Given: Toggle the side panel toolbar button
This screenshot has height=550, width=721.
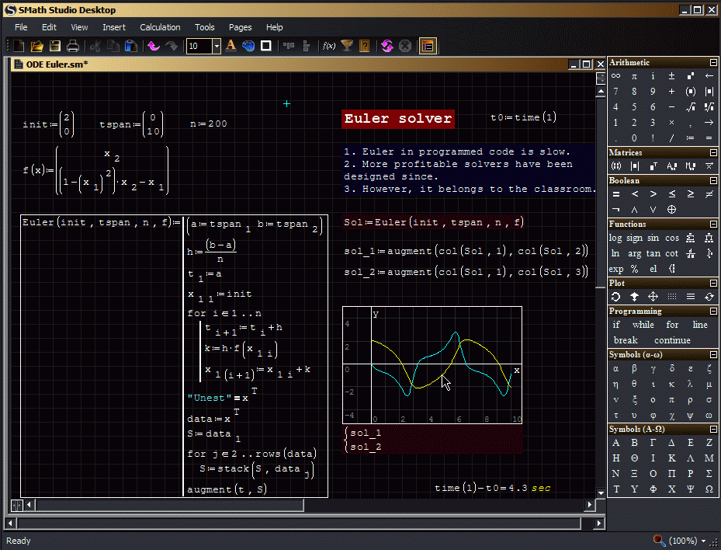Looking at the screenshot, I should (x=427, y=46).
